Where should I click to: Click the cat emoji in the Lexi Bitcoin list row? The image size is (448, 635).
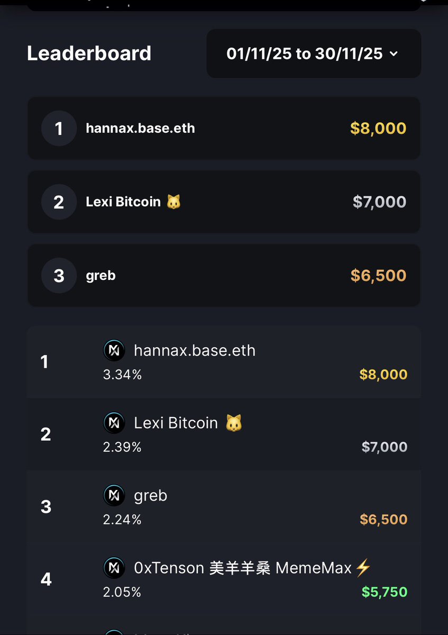point(234,423)
